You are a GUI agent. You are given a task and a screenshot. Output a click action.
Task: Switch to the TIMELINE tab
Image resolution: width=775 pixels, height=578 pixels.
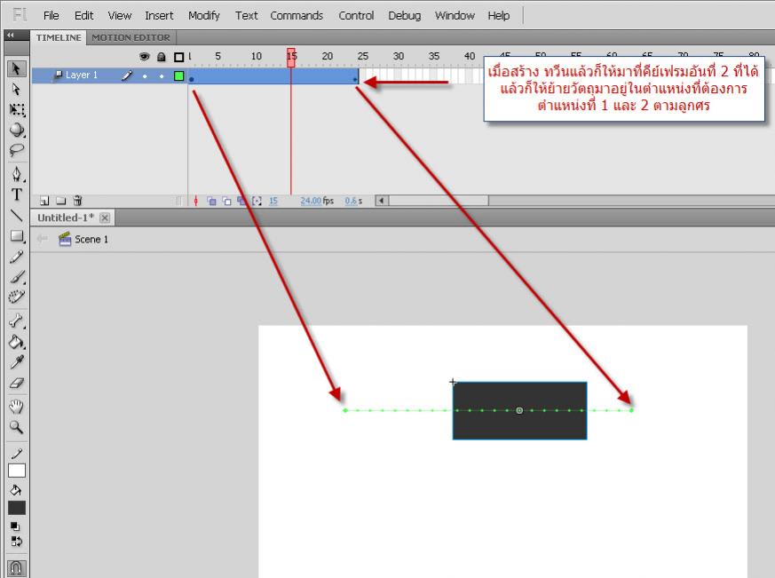coord(59,37)
